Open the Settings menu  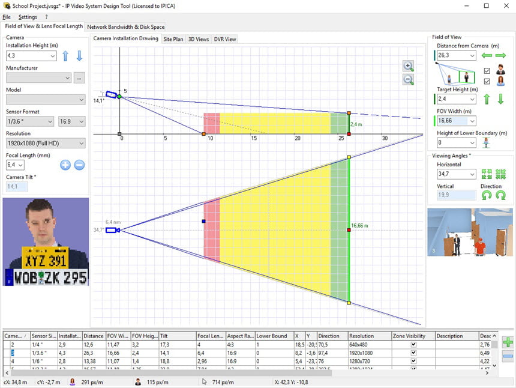pos(28,17)
